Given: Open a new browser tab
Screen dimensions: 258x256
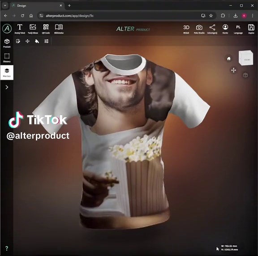Looking at the screenshot, I should point(69,5).
